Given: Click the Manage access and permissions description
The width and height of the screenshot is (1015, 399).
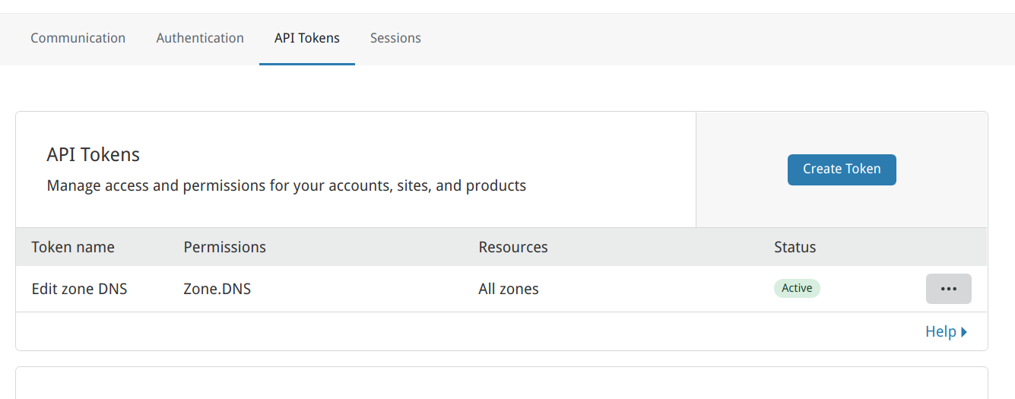Looking at the screenshot, I should point(287,185).
